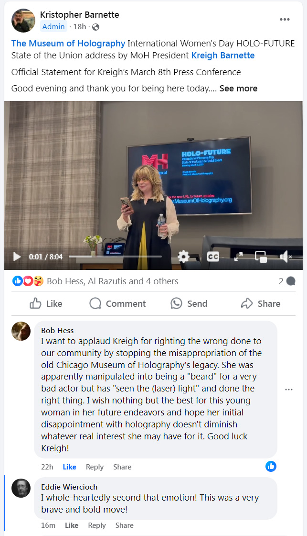Click the Like button on the post

pos(46,303)
